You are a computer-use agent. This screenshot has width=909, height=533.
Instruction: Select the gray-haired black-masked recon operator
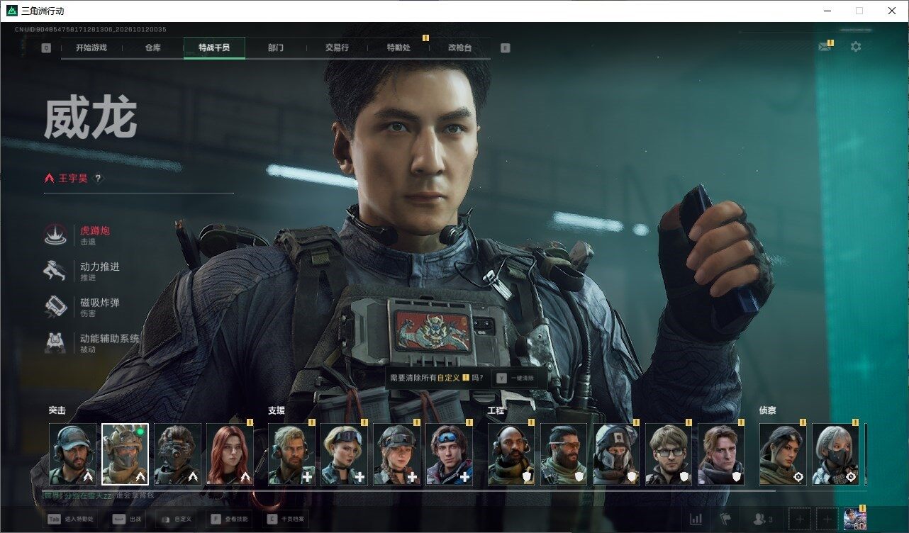point(835,454)
